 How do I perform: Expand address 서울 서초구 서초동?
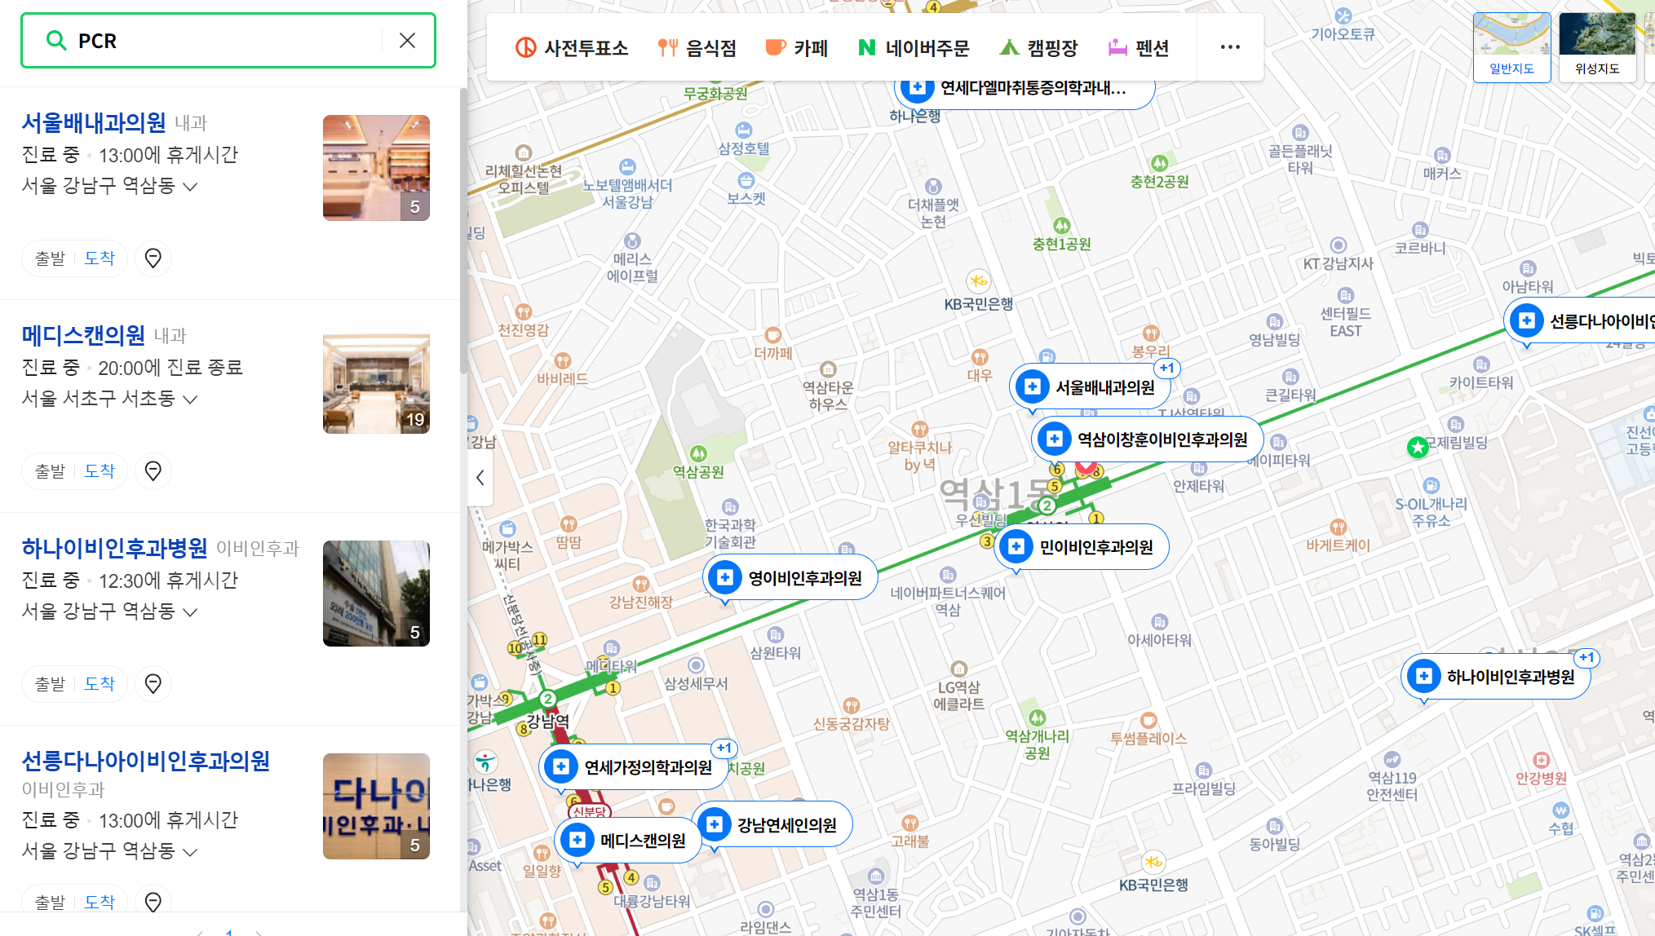tap(190, 400)
